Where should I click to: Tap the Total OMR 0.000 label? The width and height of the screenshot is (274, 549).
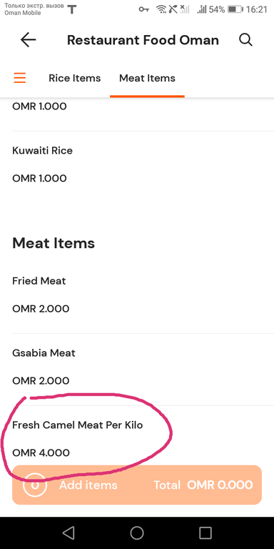203,485
